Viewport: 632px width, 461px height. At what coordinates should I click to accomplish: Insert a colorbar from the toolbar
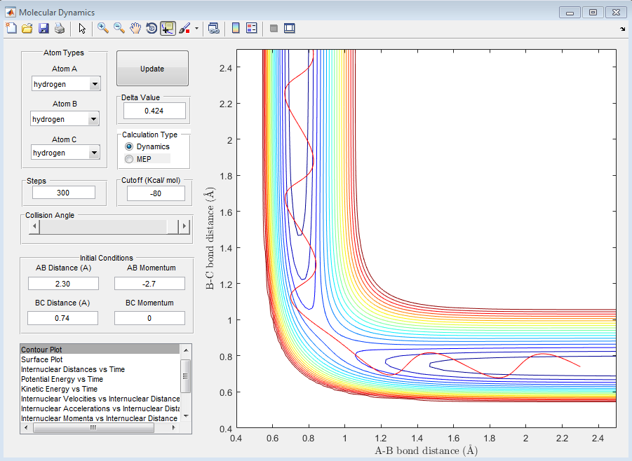236,28
